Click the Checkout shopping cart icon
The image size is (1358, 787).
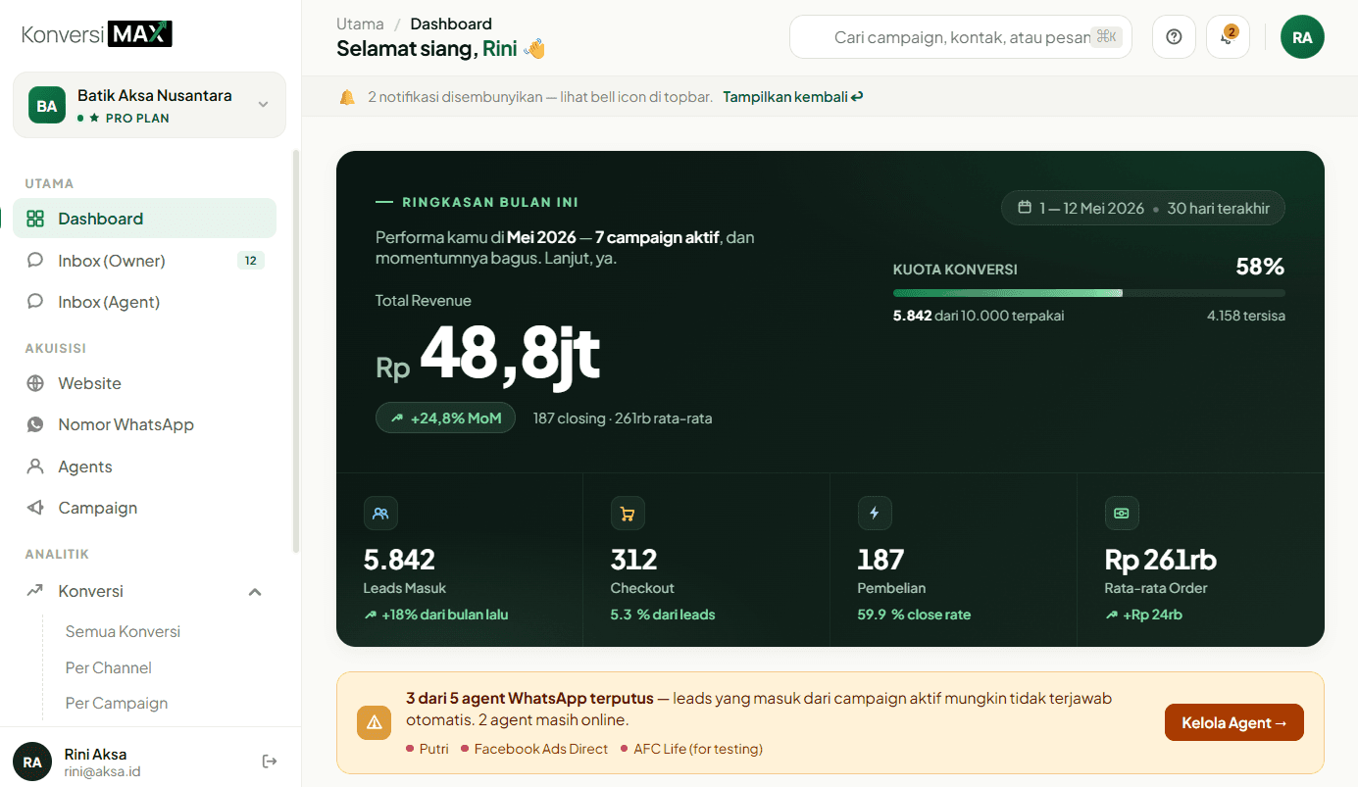coord(628,513)
